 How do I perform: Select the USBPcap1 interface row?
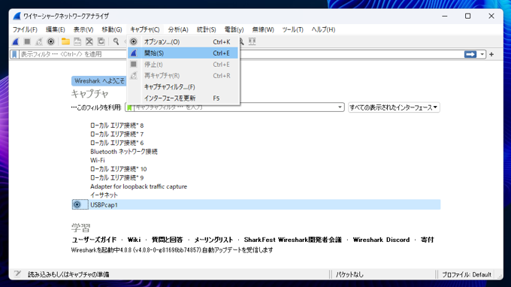(255, 204)
